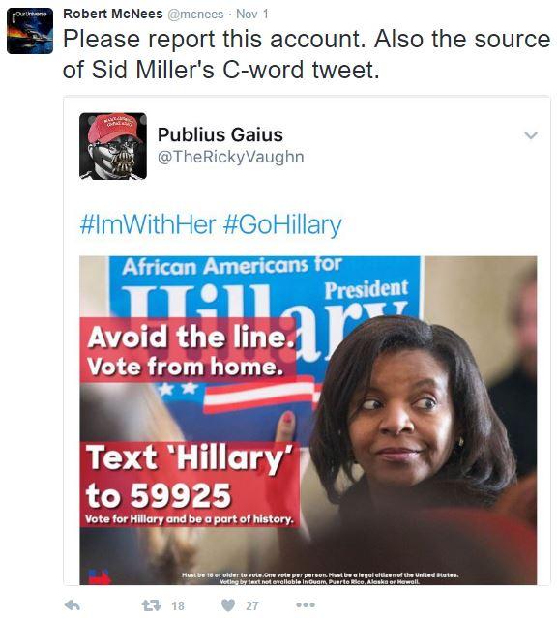
Task: Go to @TheRickyVaughn handle
Action: 230,157
